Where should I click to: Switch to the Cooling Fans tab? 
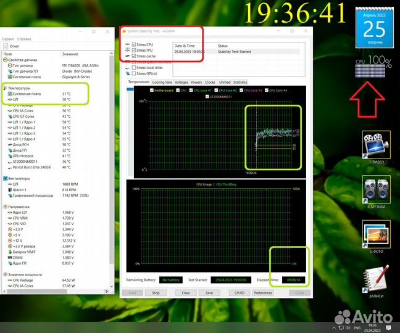pyautogui.click(x=162, y=82)
